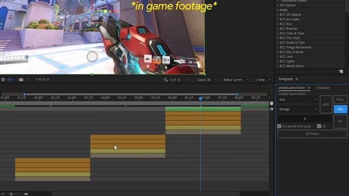The width and height of the screenshot is (349, 196).
Task: Click the current time indicator playhead
Action: [201, 99]
